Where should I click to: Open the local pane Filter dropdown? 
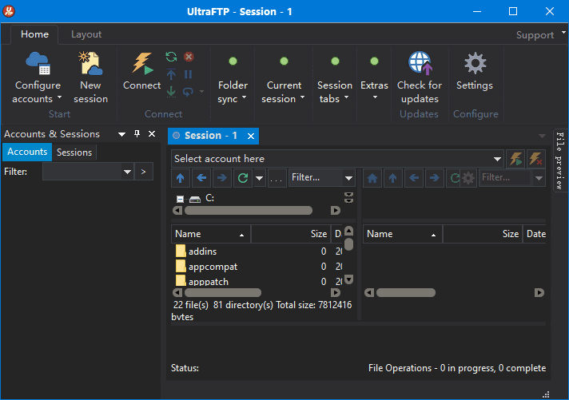348,178
